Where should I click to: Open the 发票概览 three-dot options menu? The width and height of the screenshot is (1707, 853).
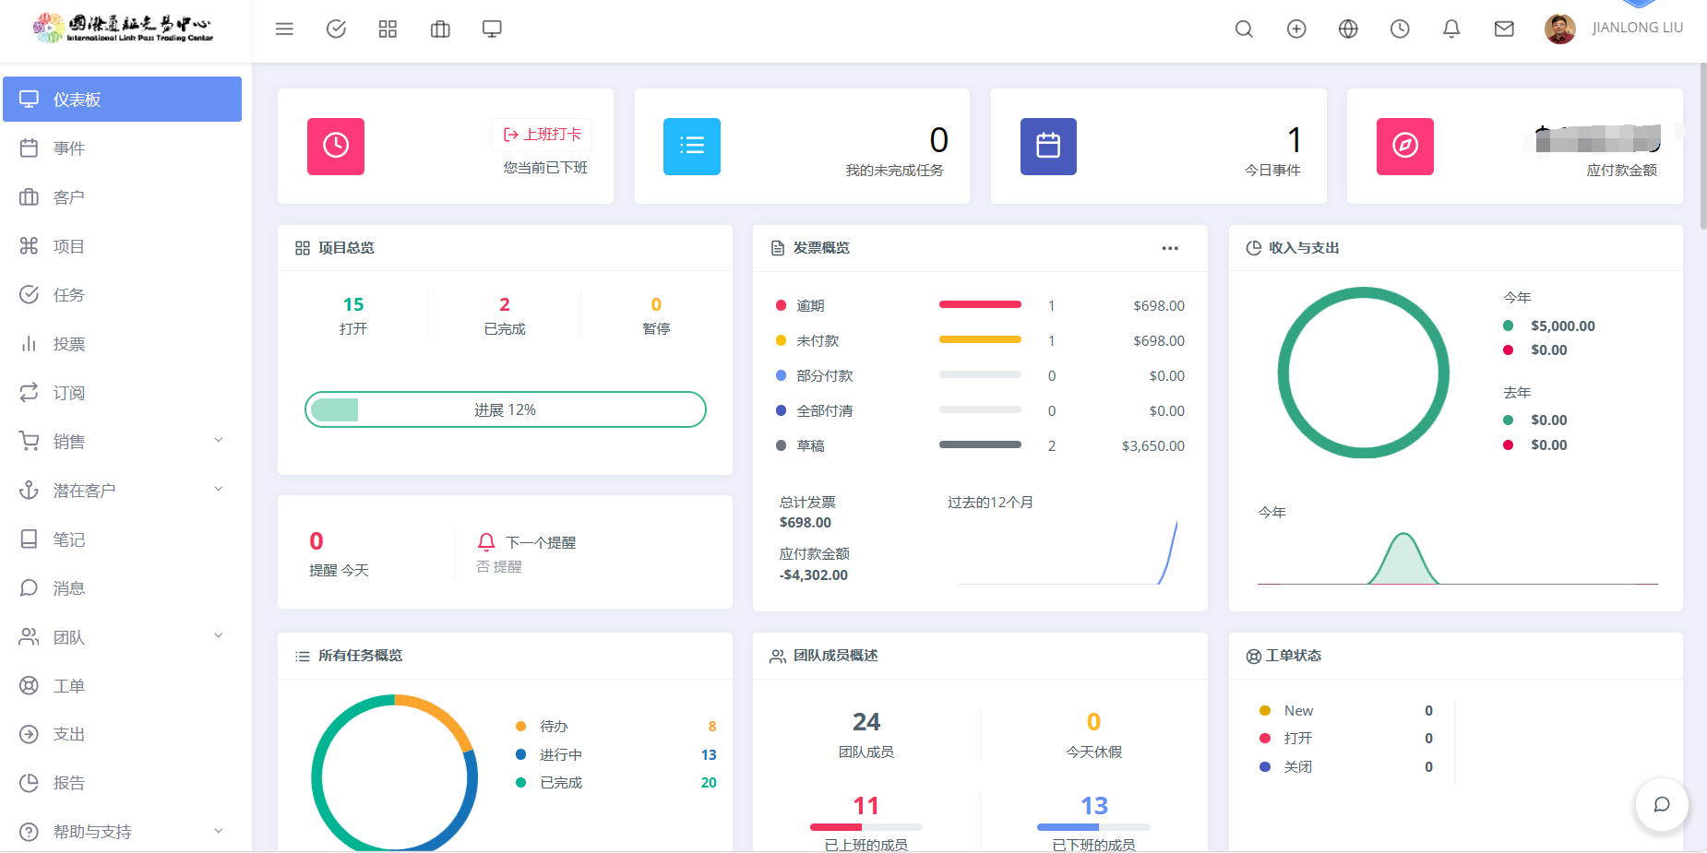pos(1170,248)
